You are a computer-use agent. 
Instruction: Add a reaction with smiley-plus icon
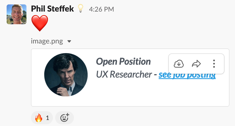click(65, 118)
